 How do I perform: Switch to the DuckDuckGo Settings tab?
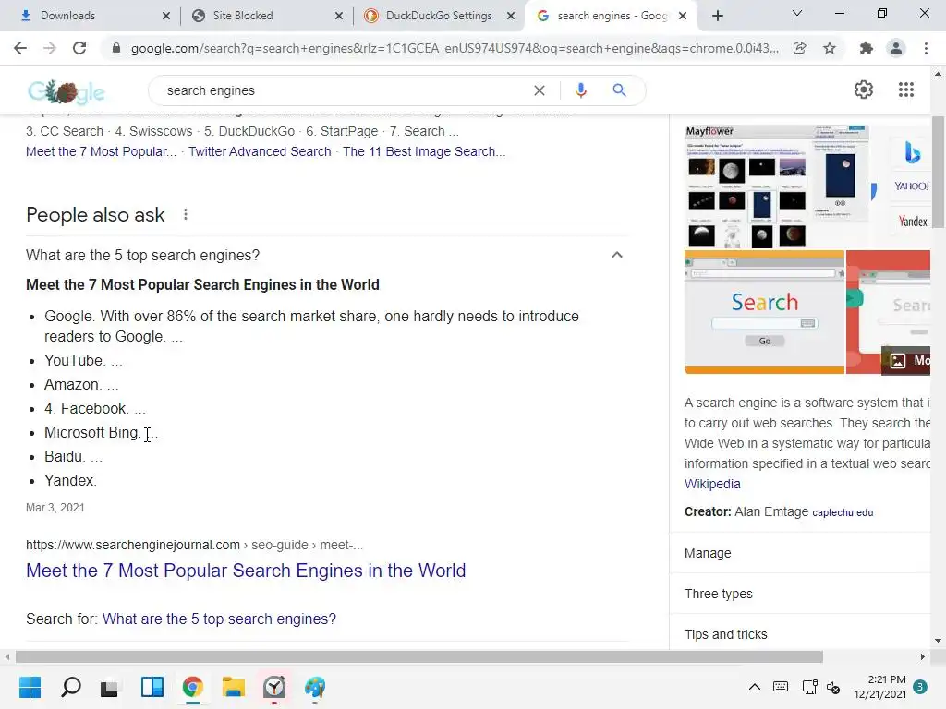(439, 16)
